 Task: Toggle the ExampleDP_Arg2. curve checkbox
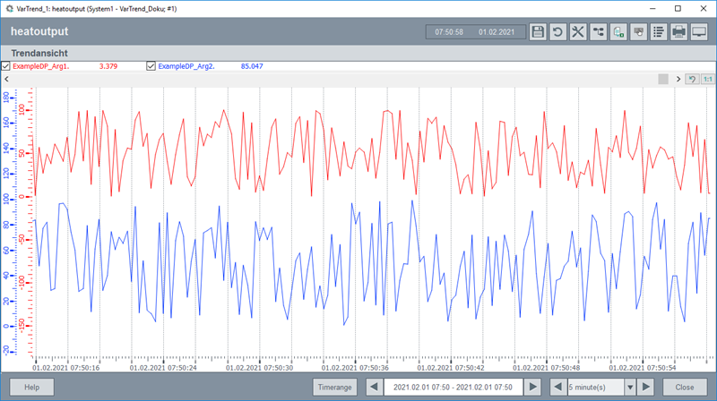tap(151, 66)
